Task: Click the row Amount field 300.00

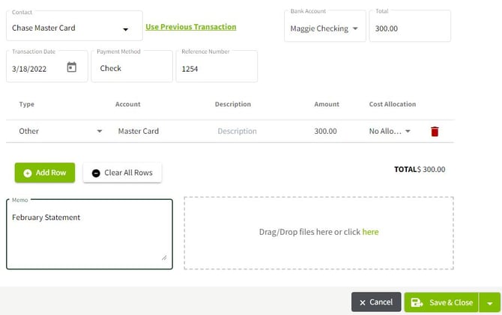Action: 325,132
